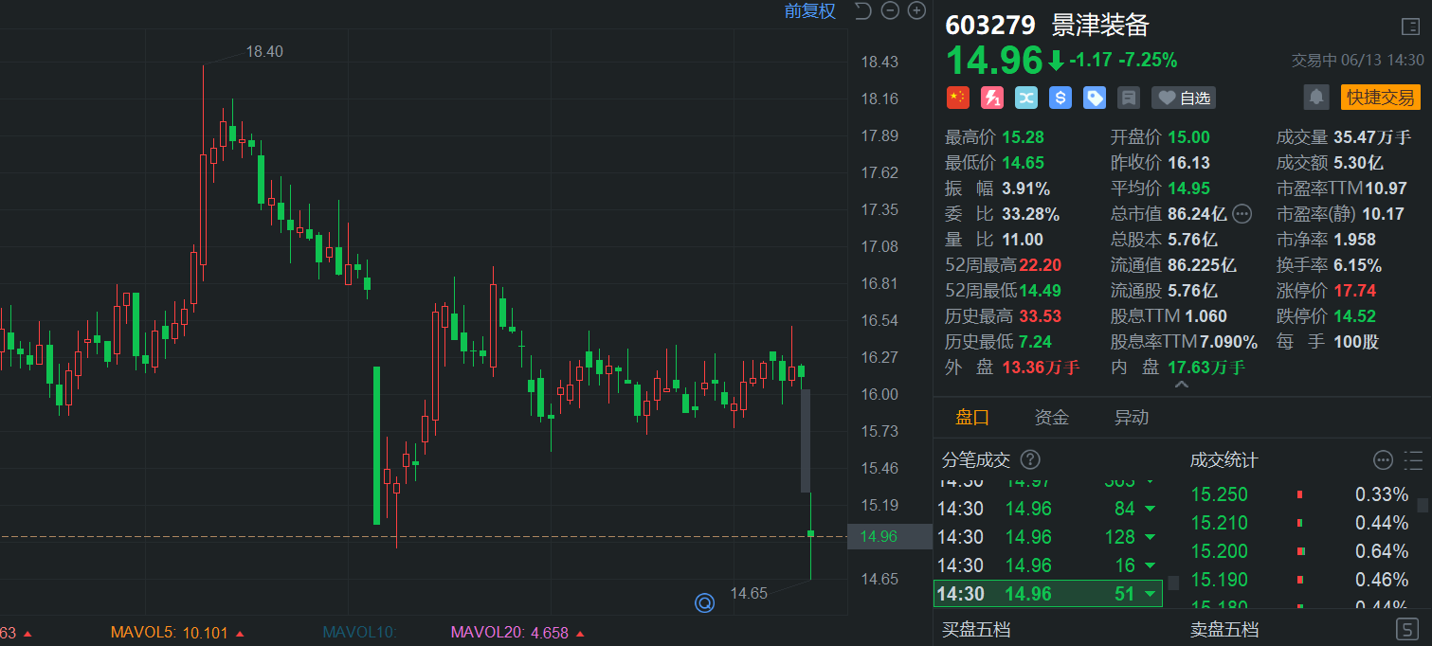Click the 历史最高 33.53 value
The height and width of the screenshot is (646, 1432).
[x=1040, y=316]
